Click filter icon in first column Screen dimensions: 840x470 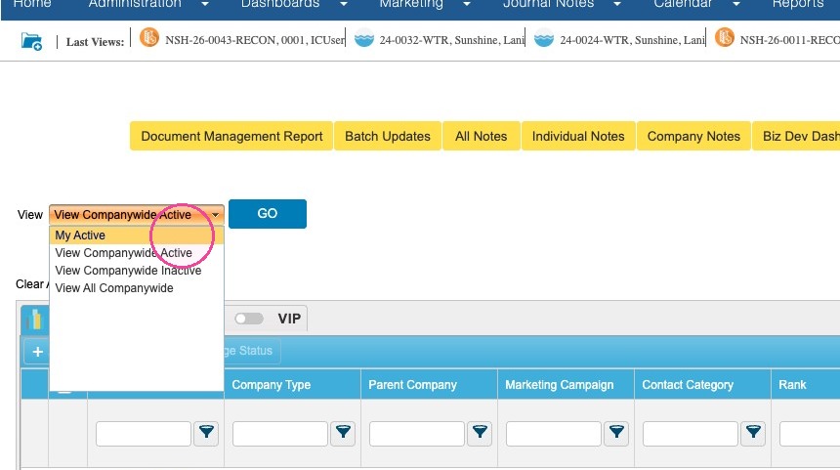(x=206, y=433)
